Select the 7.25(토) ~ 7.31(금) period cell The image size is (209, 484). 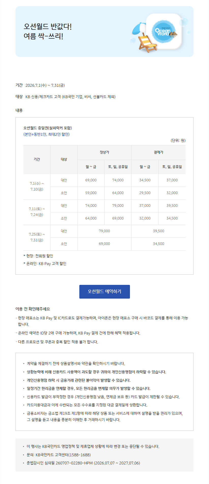pos(37,237)
